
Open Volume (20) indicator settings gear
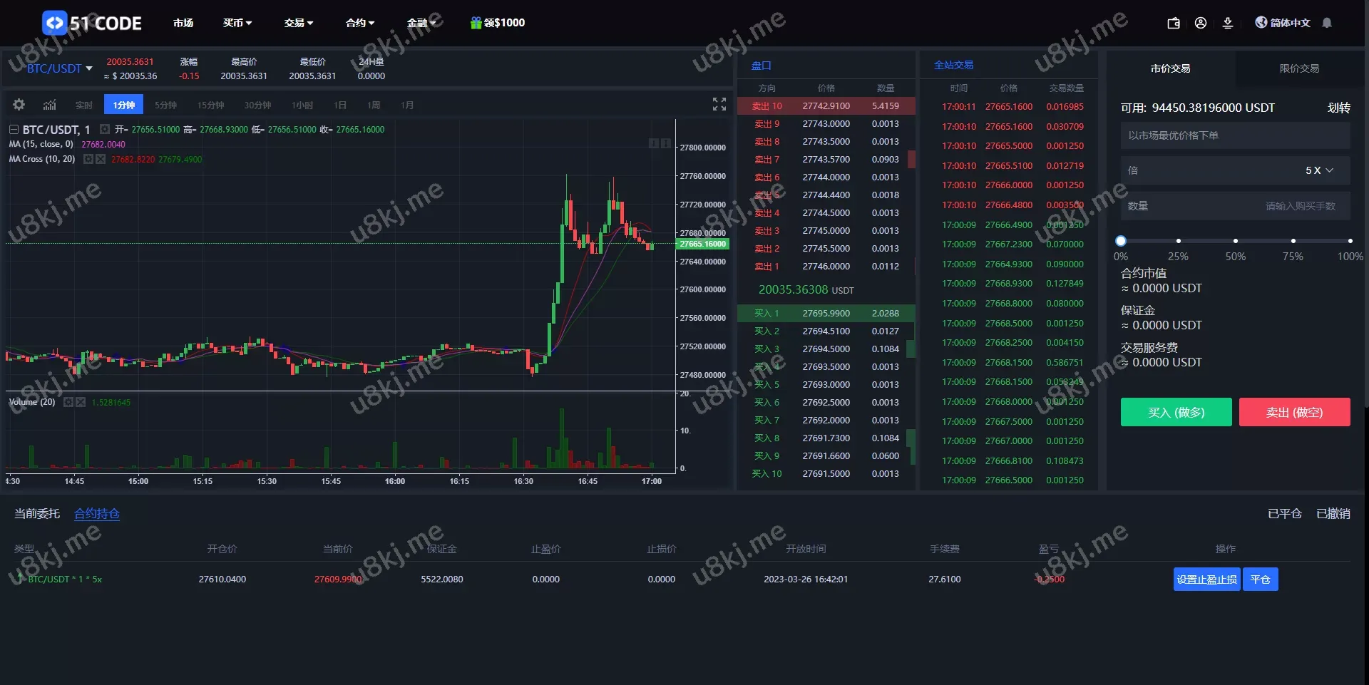pos(68,402)
